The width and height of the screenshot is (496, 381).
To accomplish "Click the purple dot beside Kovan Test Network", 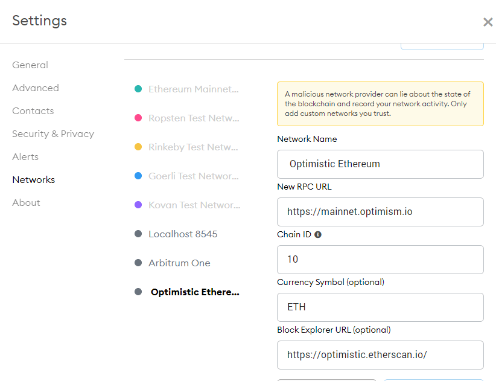I will click(138, 204).
